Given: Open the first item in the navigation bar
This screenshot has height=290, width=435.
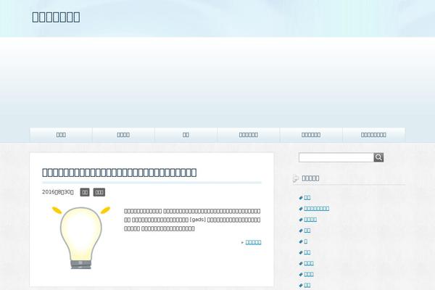Looking at the screenshot, I should tap(61, 135).
